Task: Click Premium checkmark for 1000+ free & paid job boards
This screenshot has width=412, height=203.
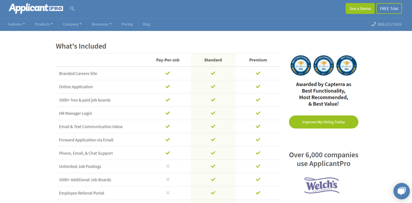Action: point(258,99)
